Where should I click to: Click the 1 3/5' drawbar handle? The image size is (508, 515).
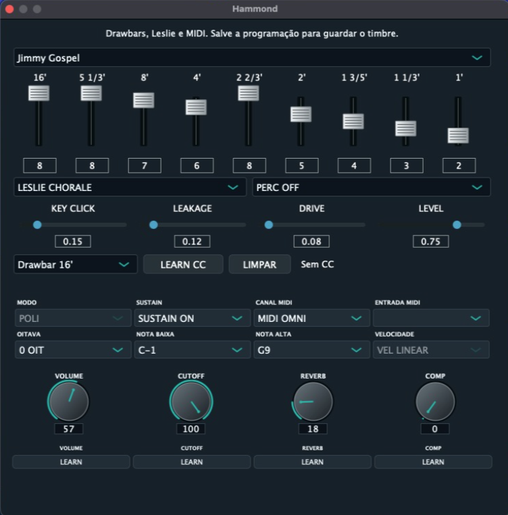tap(353, 121)
